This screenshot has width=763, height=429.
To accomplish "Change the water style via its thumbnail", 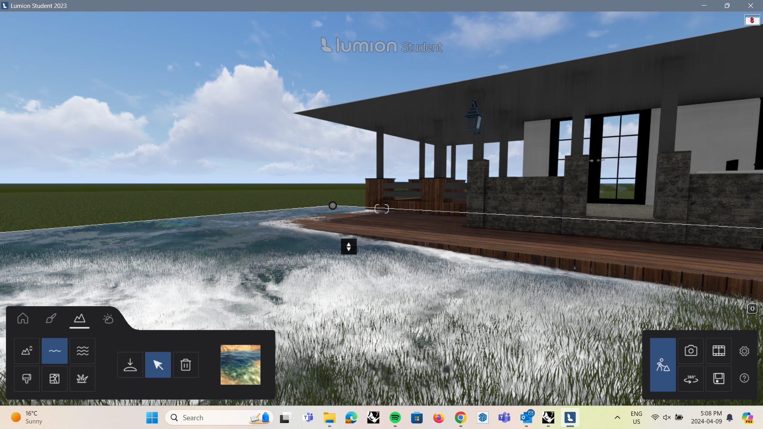I will click(240, 365).
